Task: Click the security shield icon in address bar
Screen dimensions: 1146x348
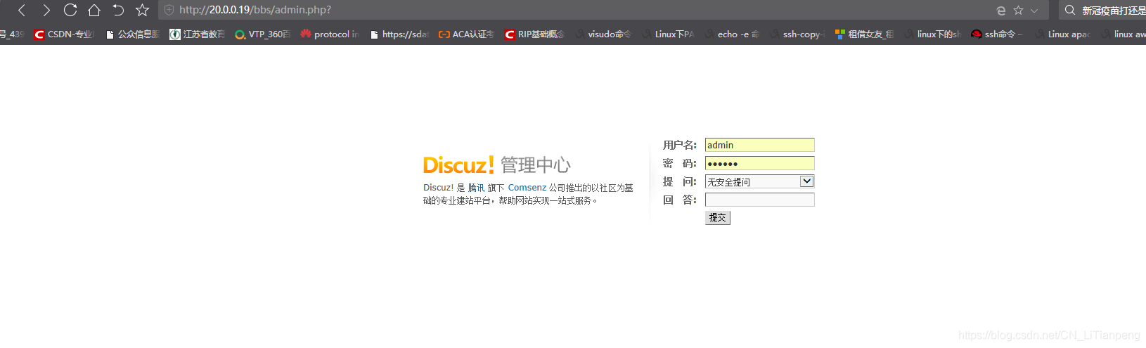Action: pyautogui.click(x=169, y=10)
